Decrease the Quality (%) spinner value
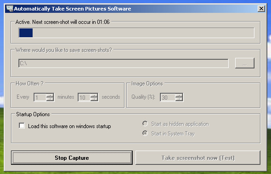Viewport: 271px width, 174px height. 179,99
